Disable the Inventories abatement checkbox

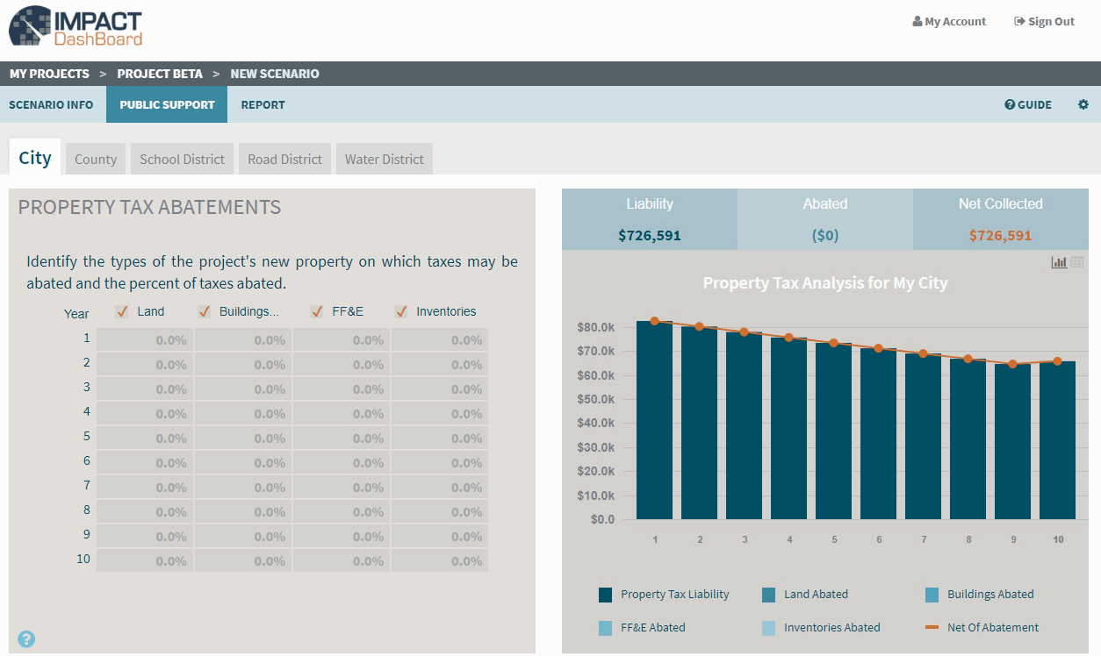click(401, 311)
